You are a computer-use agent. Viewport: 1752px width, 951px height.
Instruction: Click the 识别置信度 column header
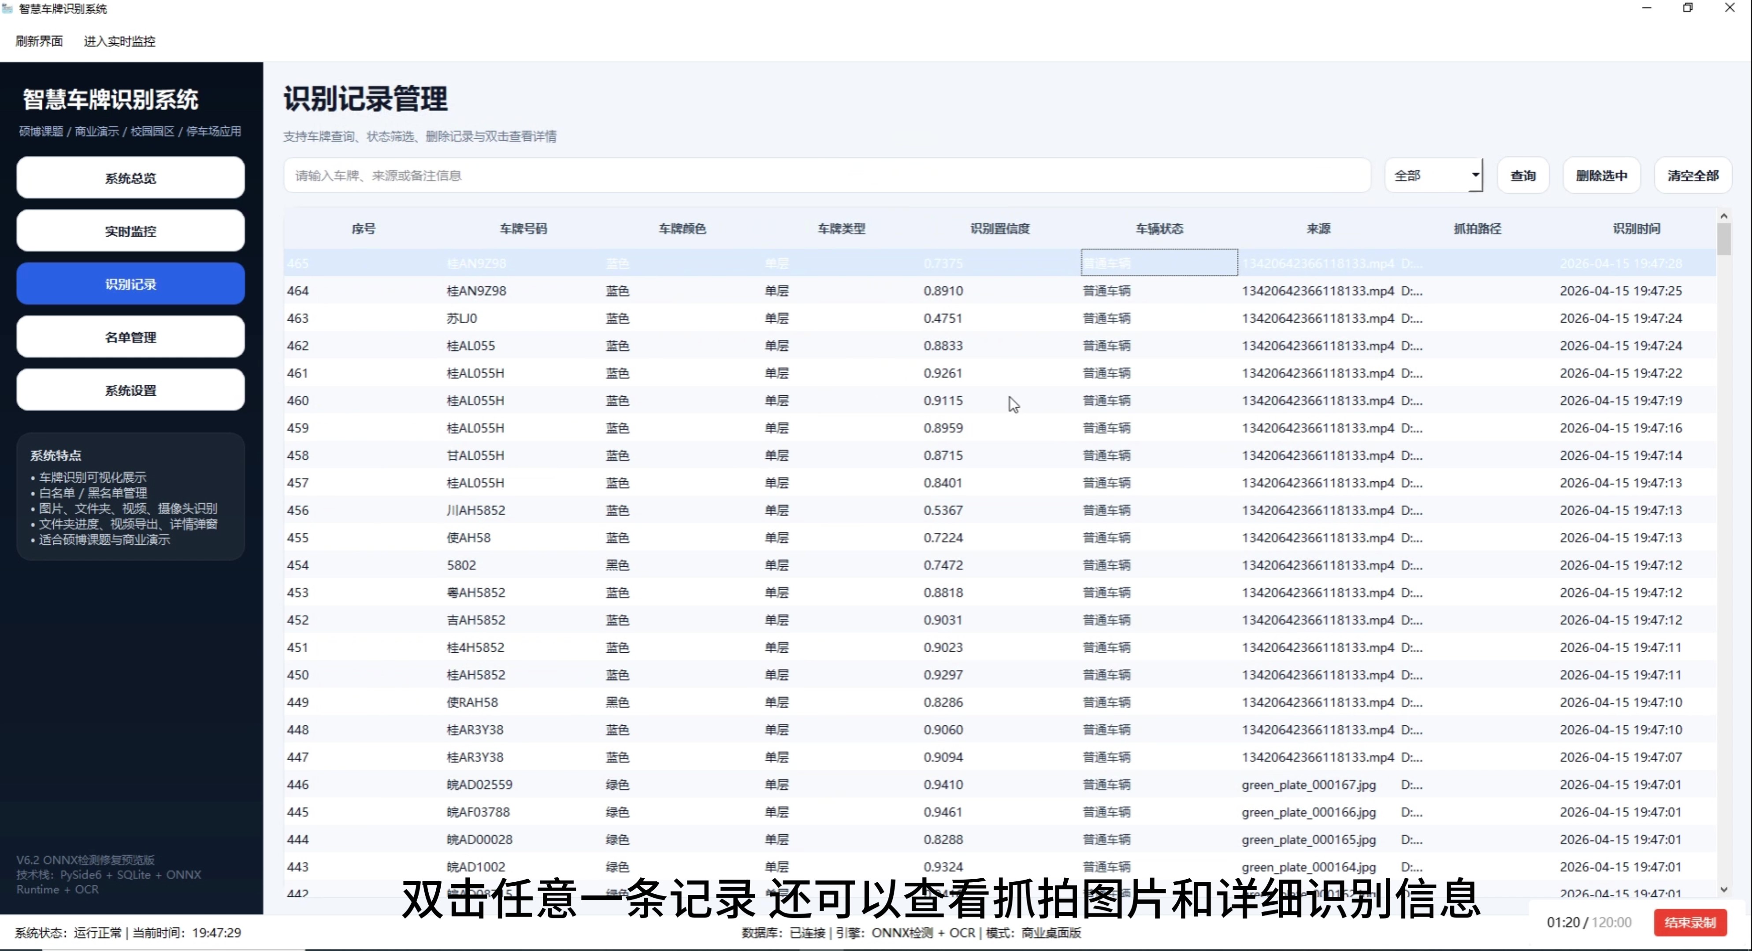click(x=1000, y=229)
